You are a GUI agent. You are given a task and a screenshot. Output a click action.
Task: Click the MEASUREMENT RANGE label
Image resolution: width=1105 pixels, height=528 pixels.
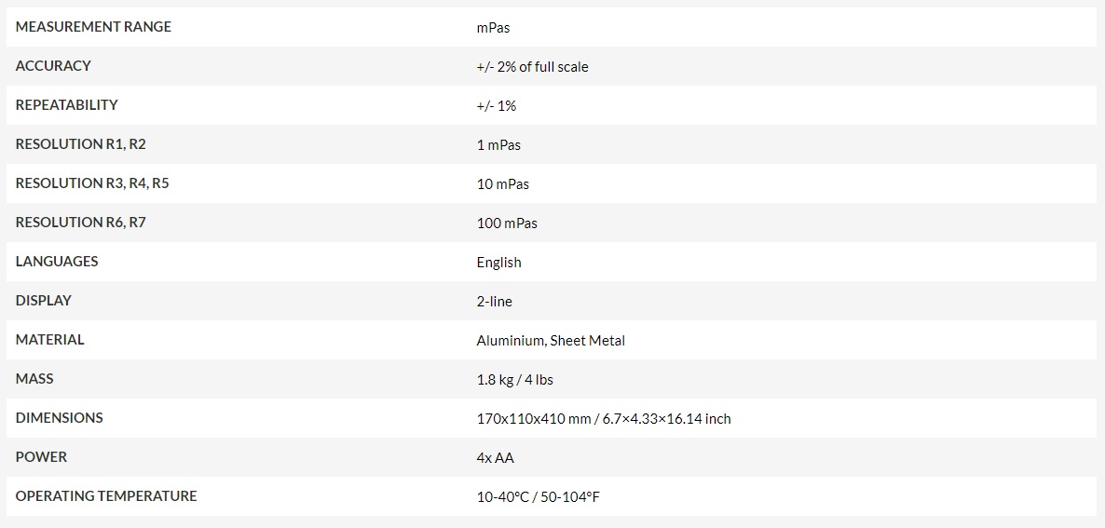pos(93,27)
